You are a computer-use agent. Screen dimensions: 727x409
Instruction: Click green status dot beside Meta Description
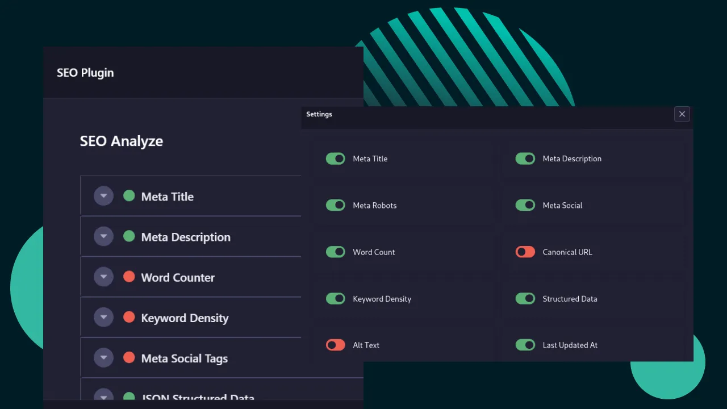click(129, 236)
